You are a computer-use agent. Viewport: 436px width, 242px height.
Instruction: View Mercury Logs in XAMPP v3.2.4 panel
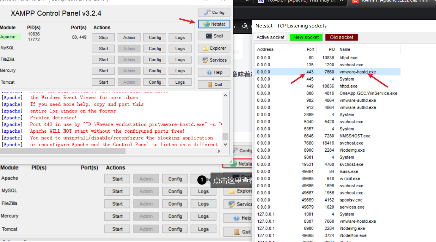pyautogui.click(x=180, y=71)
